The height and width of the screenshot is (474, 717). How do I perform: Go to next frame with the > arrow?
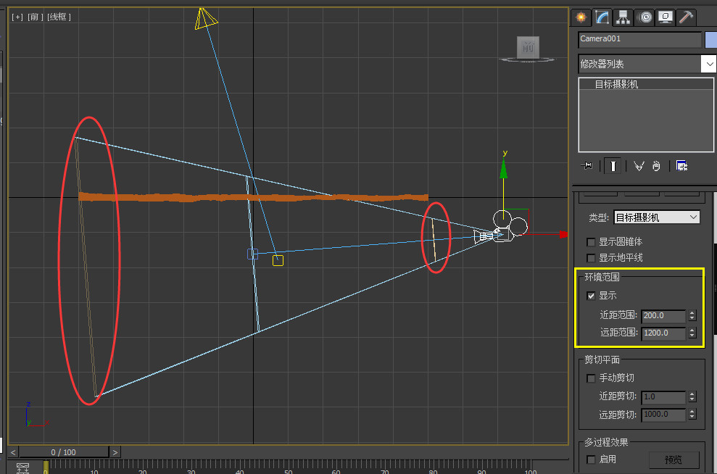115,452
